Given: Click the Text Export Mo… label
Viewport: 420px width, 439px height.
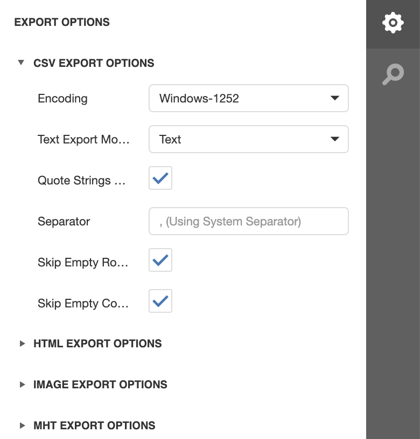Looking at the screenshot, I should pos(83,140).
